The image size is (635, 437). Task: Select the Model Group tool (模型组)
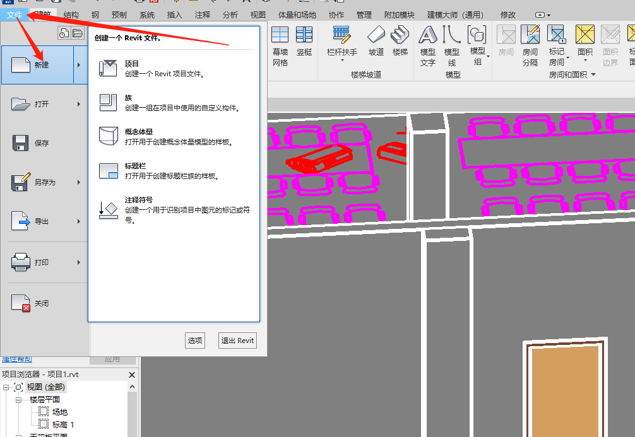pos(477,46)
